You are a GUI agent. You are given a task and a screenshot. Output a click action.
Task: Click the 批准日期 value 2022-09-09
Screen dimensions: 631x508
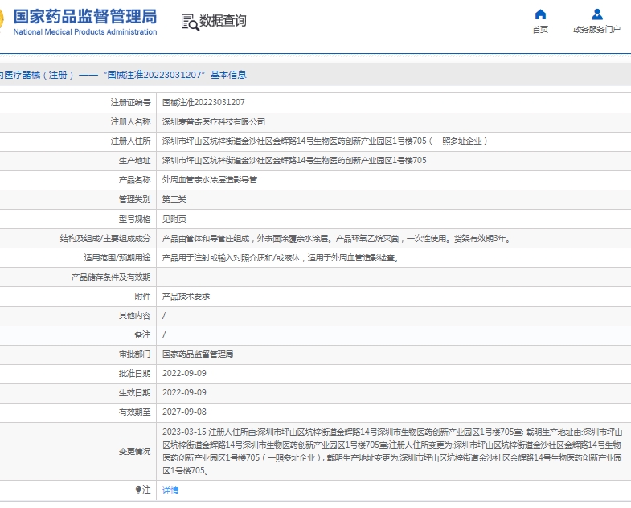pos(184,374)
